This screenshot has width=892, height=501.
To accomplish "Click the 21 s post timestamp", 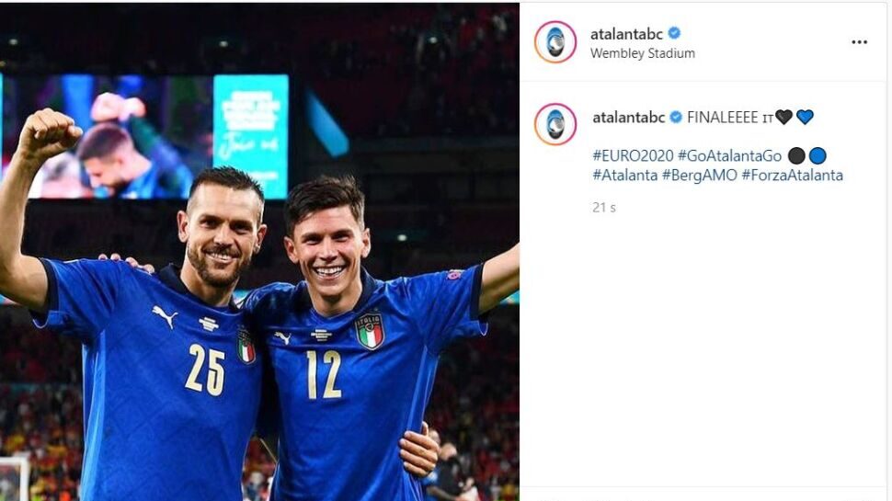I will [604, 208].
